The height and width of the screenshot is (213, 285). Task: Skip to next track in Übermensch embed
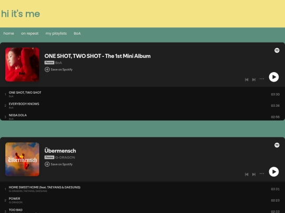point(254,174)
